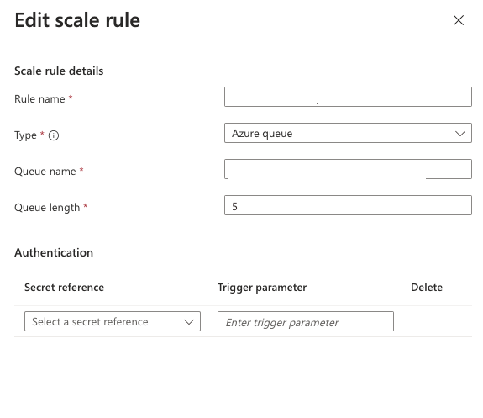Select the Delete column header
483x418 pixels.
click(427, 288)
